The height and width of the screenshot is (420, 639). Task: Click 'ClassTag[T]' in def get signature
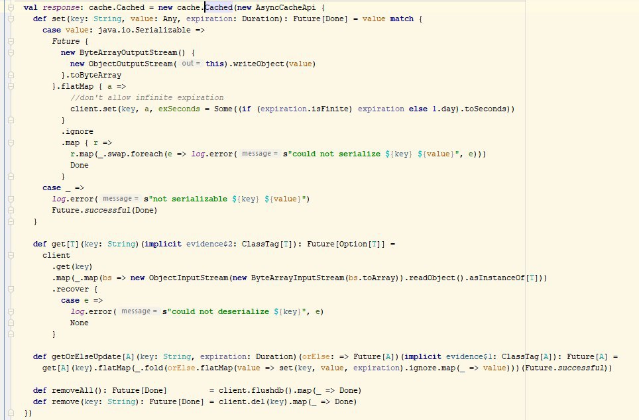coord(267,244)
